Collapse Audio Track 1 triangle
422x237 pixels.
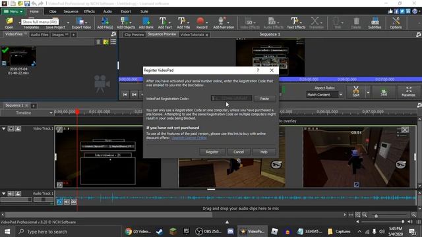(3, 194)
